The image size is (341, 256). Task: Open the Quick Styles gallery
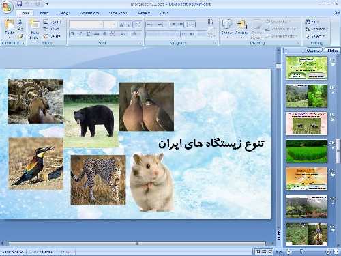click(x=256, y=29)
